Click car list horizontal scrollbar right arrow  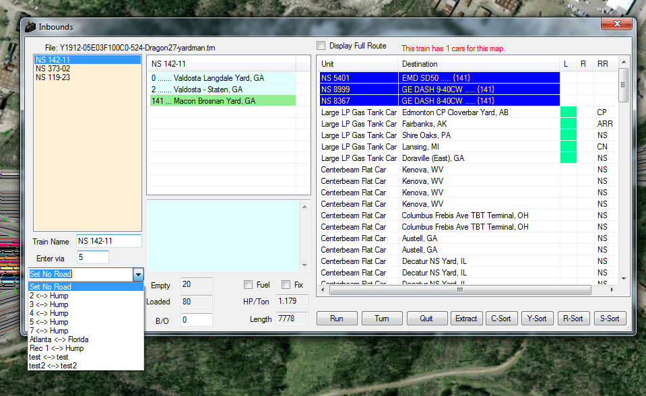pyautogui.click(x=612, y=290)
